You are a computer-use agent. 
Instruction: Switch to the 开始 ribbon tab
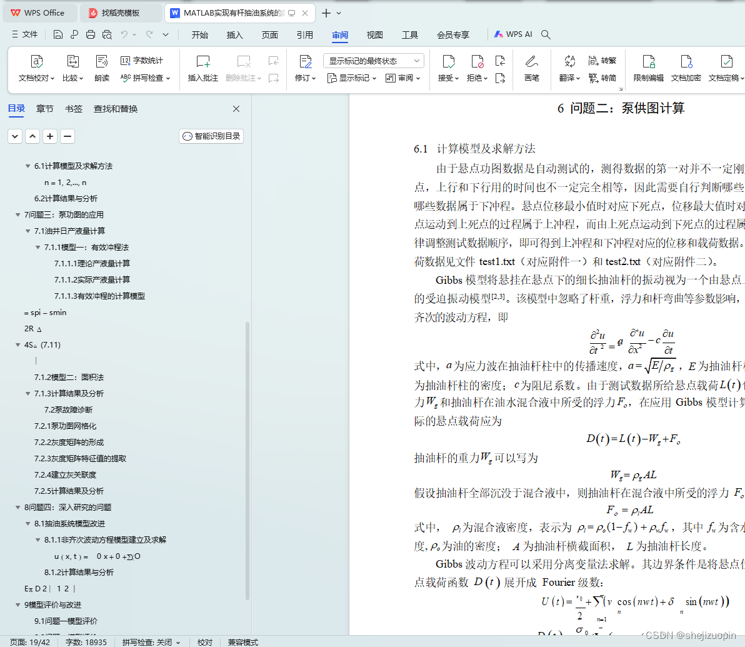[199, 35]
